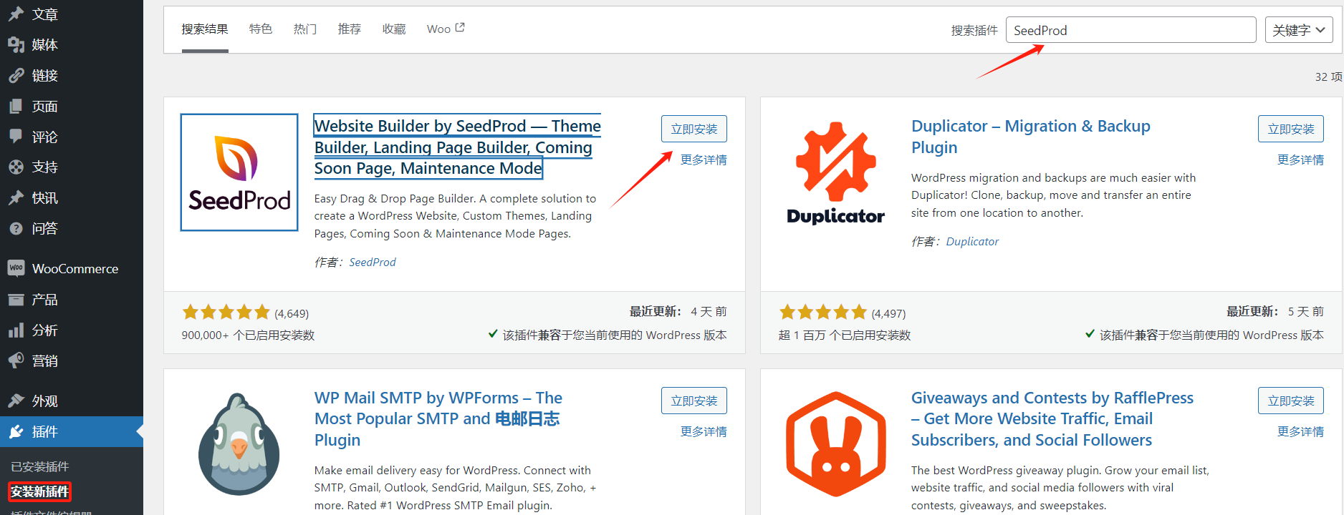Screen dimensions: 1344x515
Task: Click the SeedProd plugin logo thumbnail
Action: [239, 172]
